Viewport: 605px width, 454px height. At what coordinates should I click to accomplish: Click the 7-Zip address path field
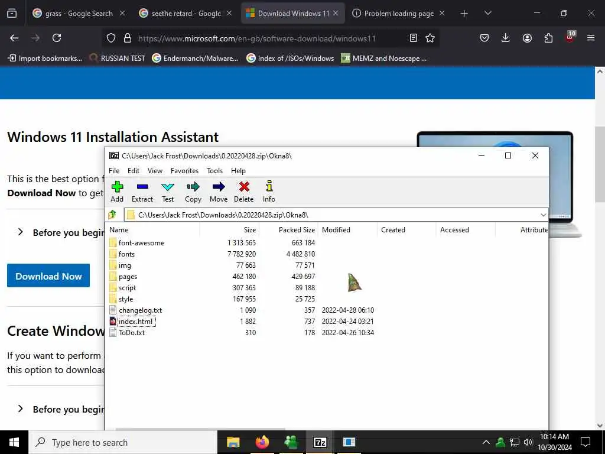tap(332, 215)
